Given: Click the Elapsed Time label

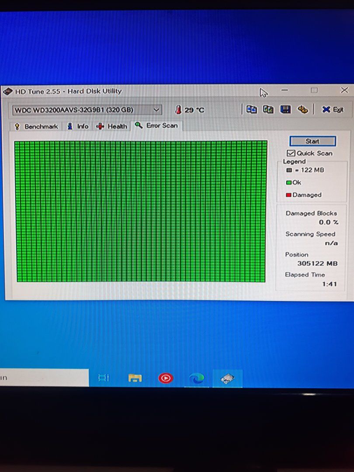Looking at the screenshot, I should (x=305, y=274).
